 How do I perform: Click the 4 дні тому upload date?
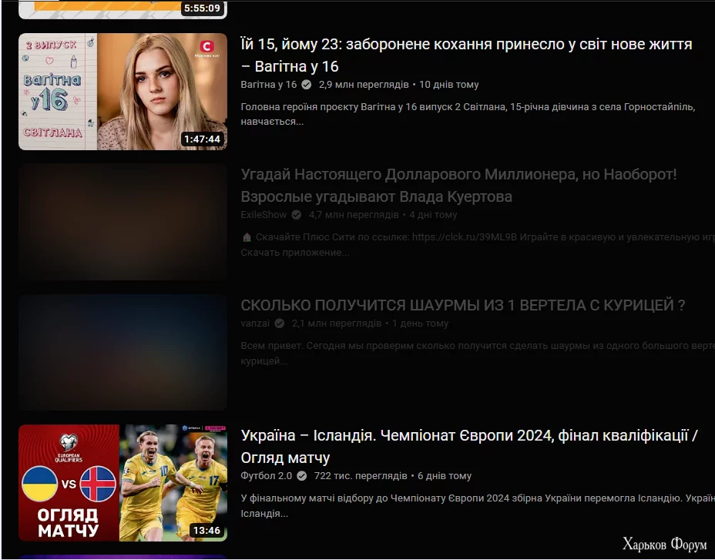click(433, 215)
